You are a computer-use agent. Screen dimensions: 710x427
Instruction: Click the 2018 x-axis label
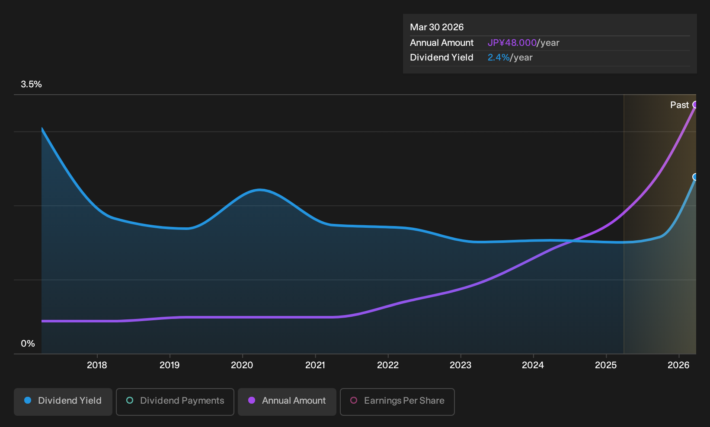pos(97,365)
